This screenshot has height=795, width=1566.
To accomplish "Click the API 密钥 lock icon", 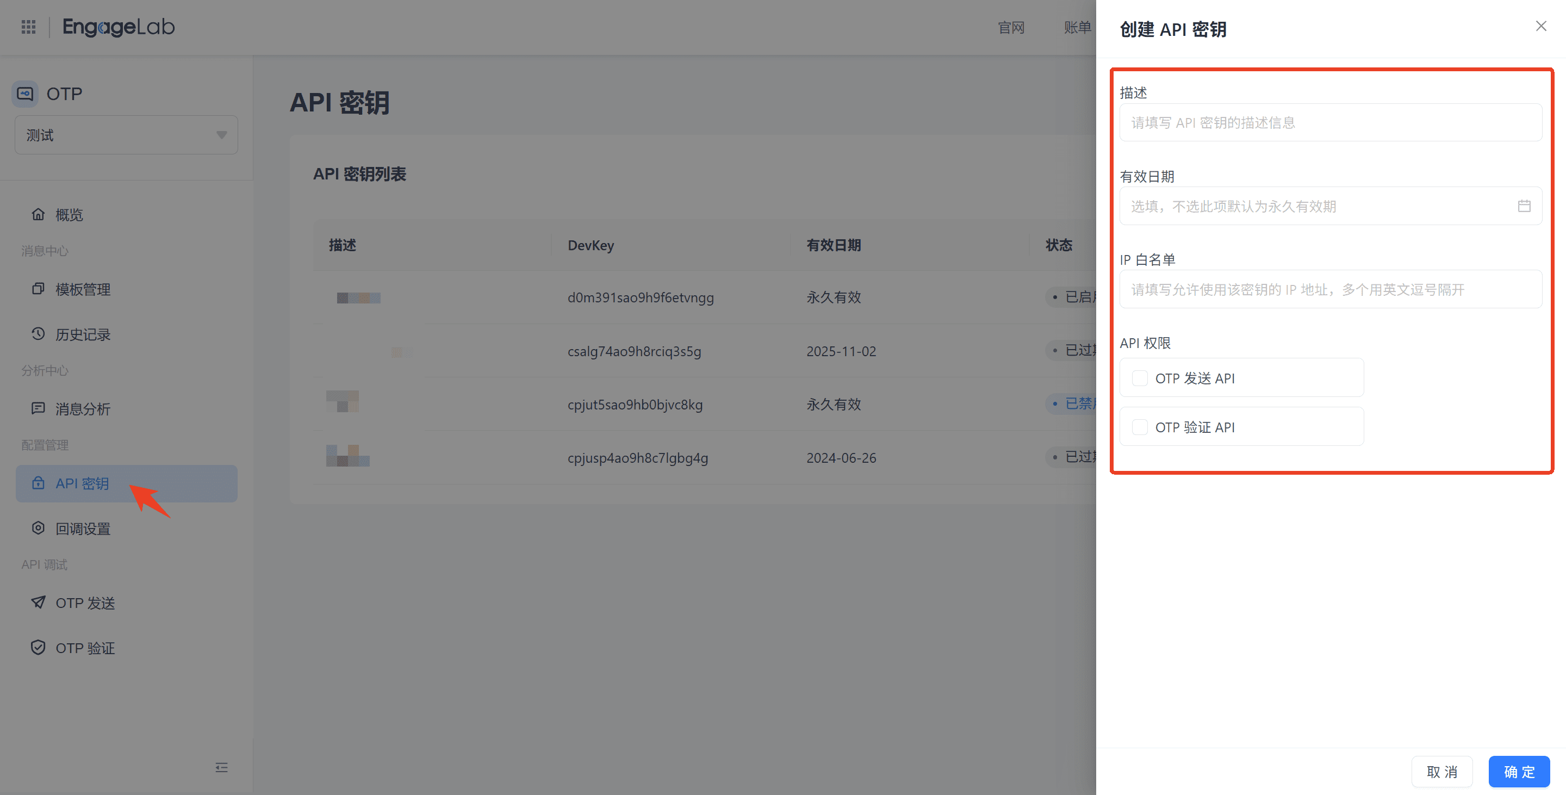I will [38, 483].
